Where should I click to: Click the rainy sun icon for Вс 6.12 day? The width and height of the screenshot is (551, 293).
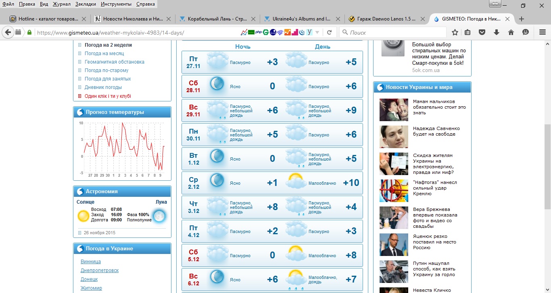pos(296,279)
